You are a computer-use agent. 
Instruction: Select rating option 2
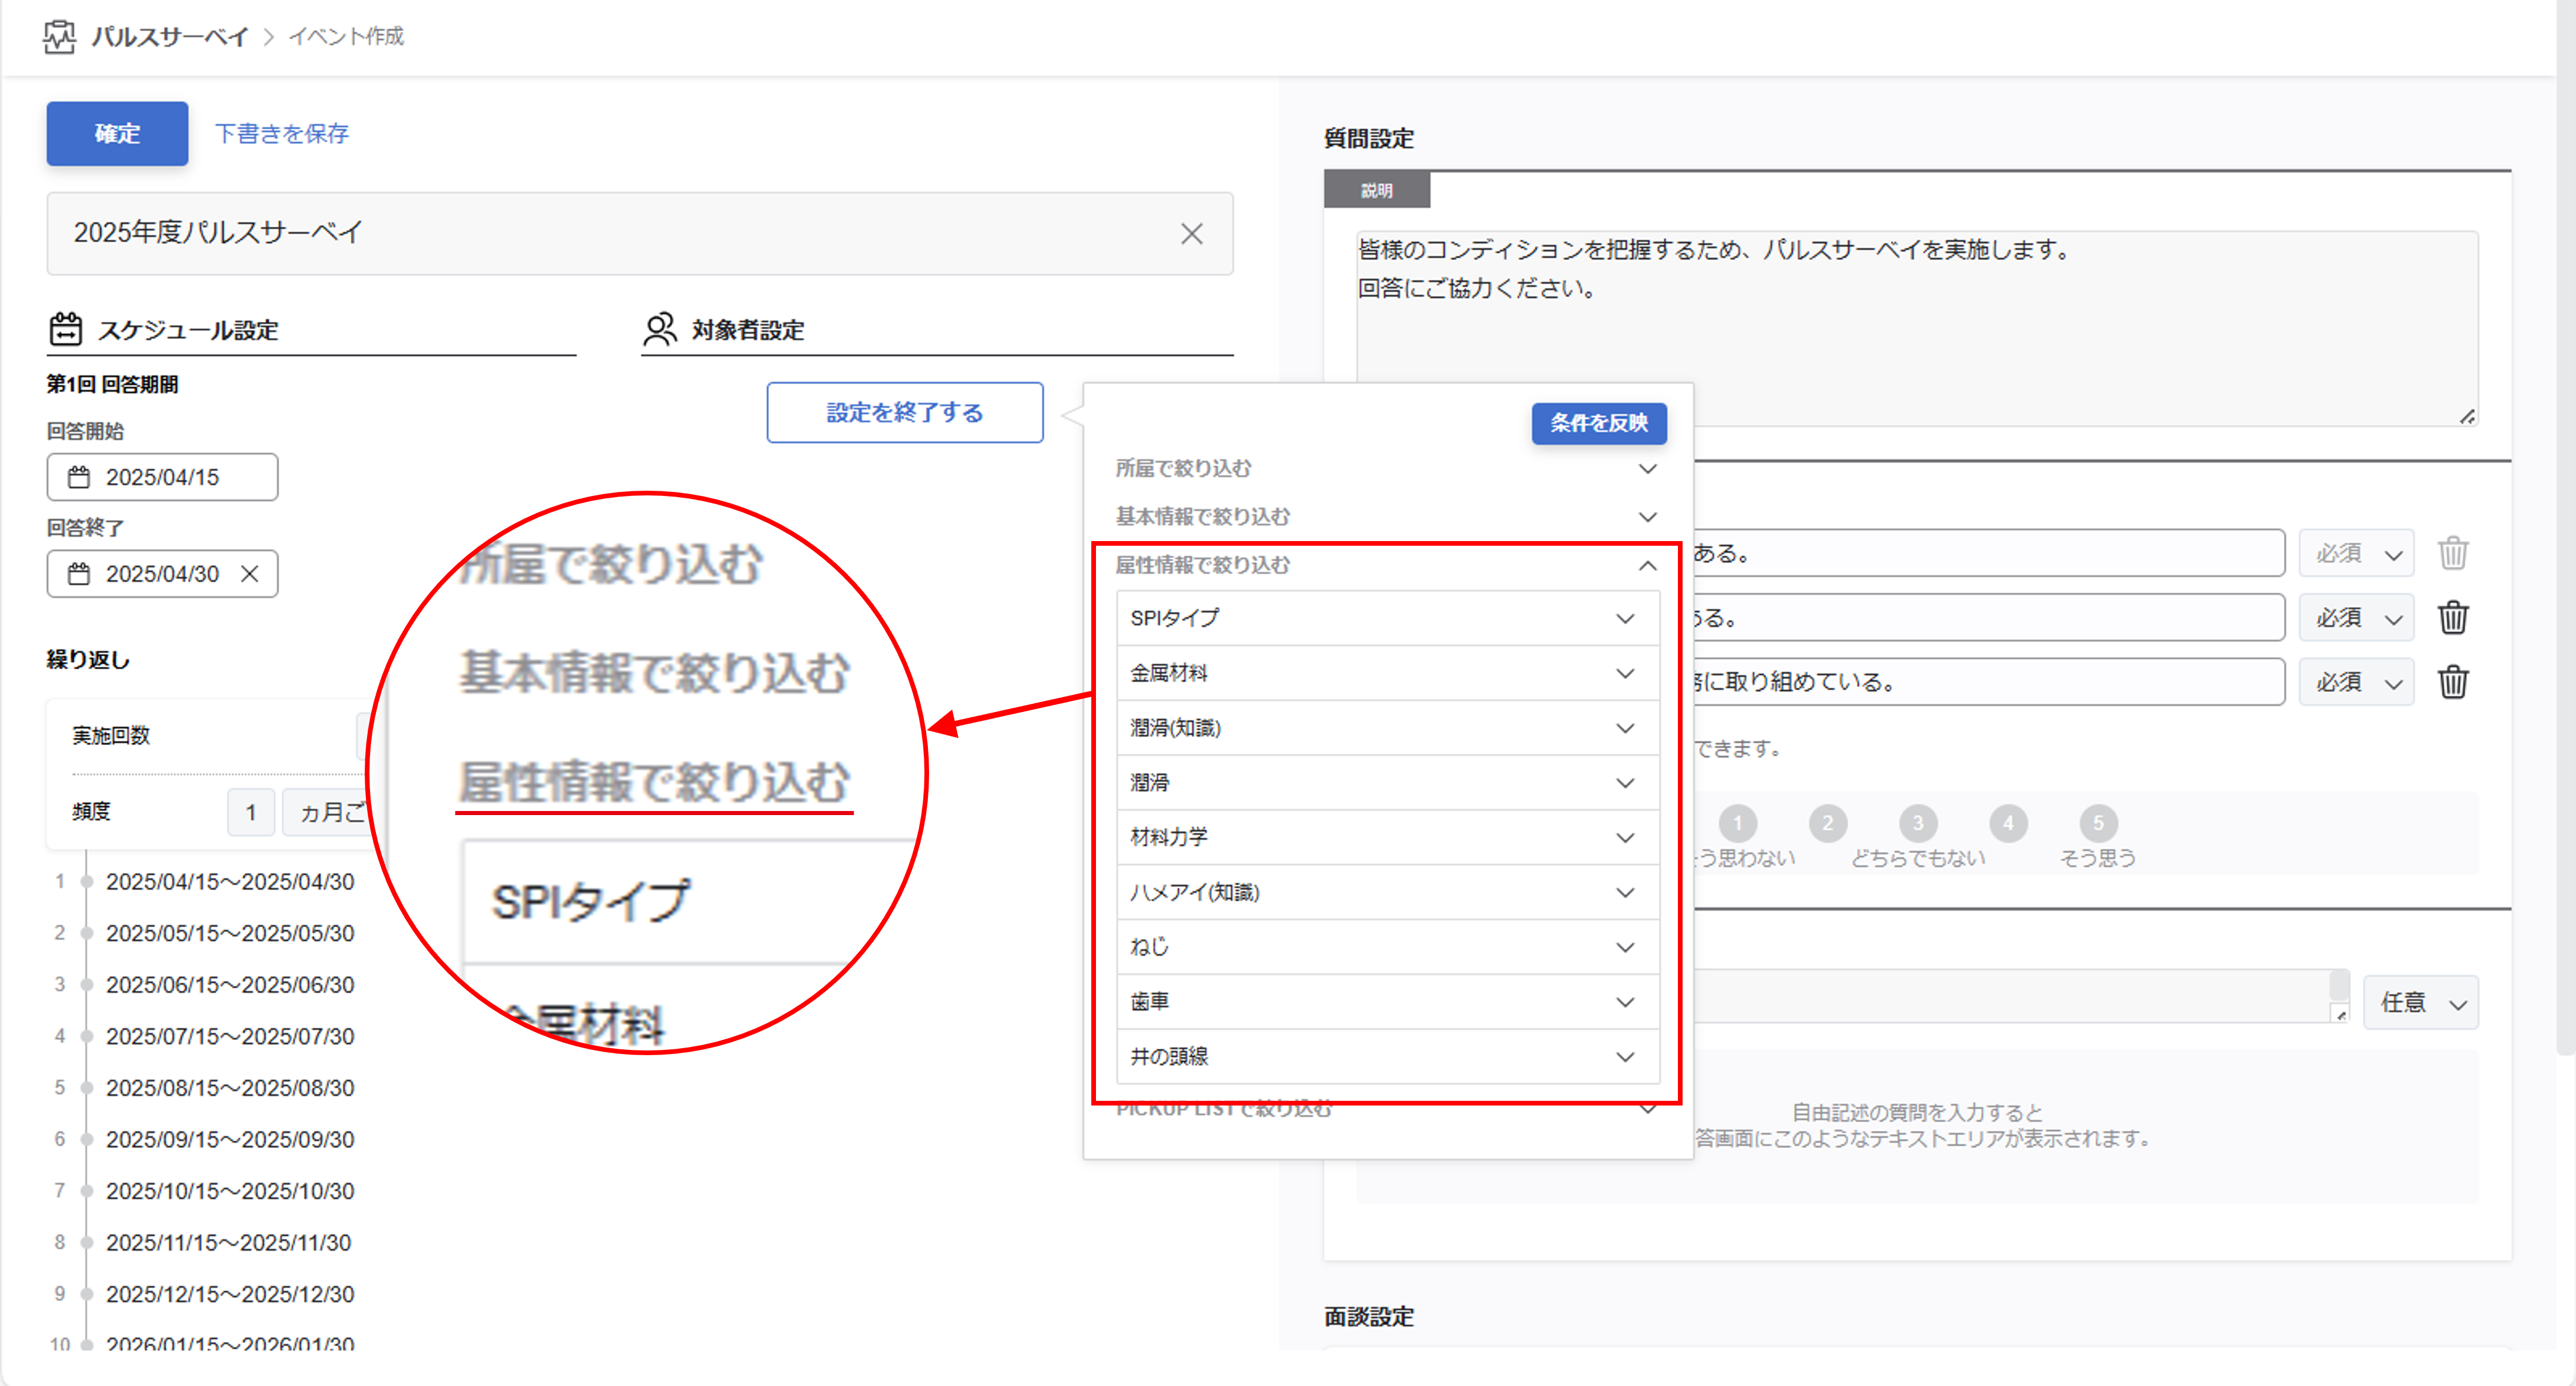point(1828,823)
